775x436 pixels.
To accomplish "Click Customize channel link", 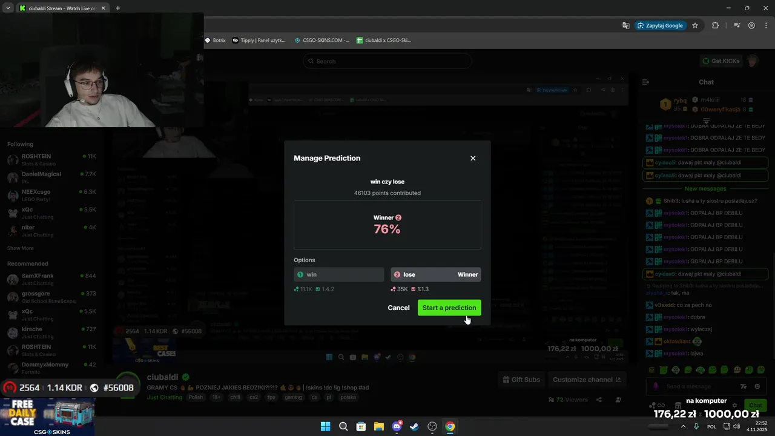I will (587, 380).
